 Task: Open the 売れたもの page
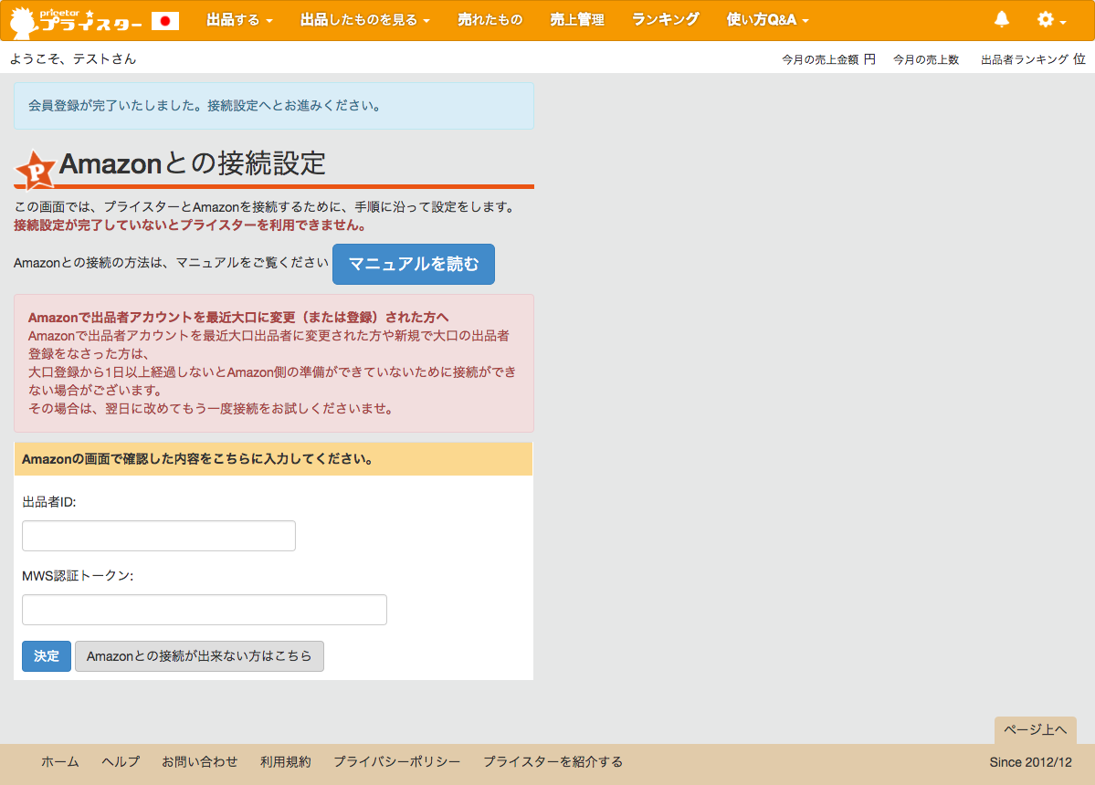490,19
